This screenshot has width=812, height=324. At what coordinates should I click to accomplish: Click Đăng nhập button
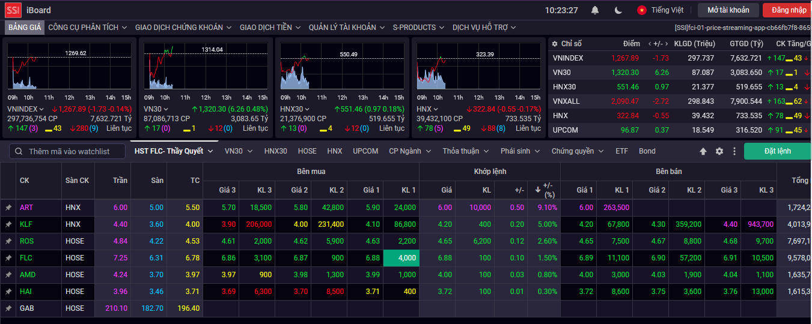(788, 10)
